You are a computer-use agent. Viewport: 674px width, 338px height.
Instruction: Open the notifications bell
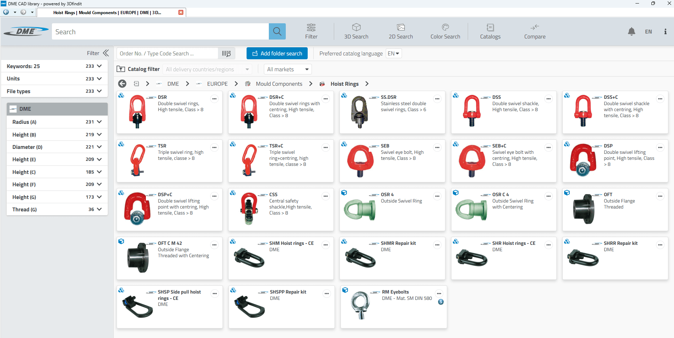[631, 31]
